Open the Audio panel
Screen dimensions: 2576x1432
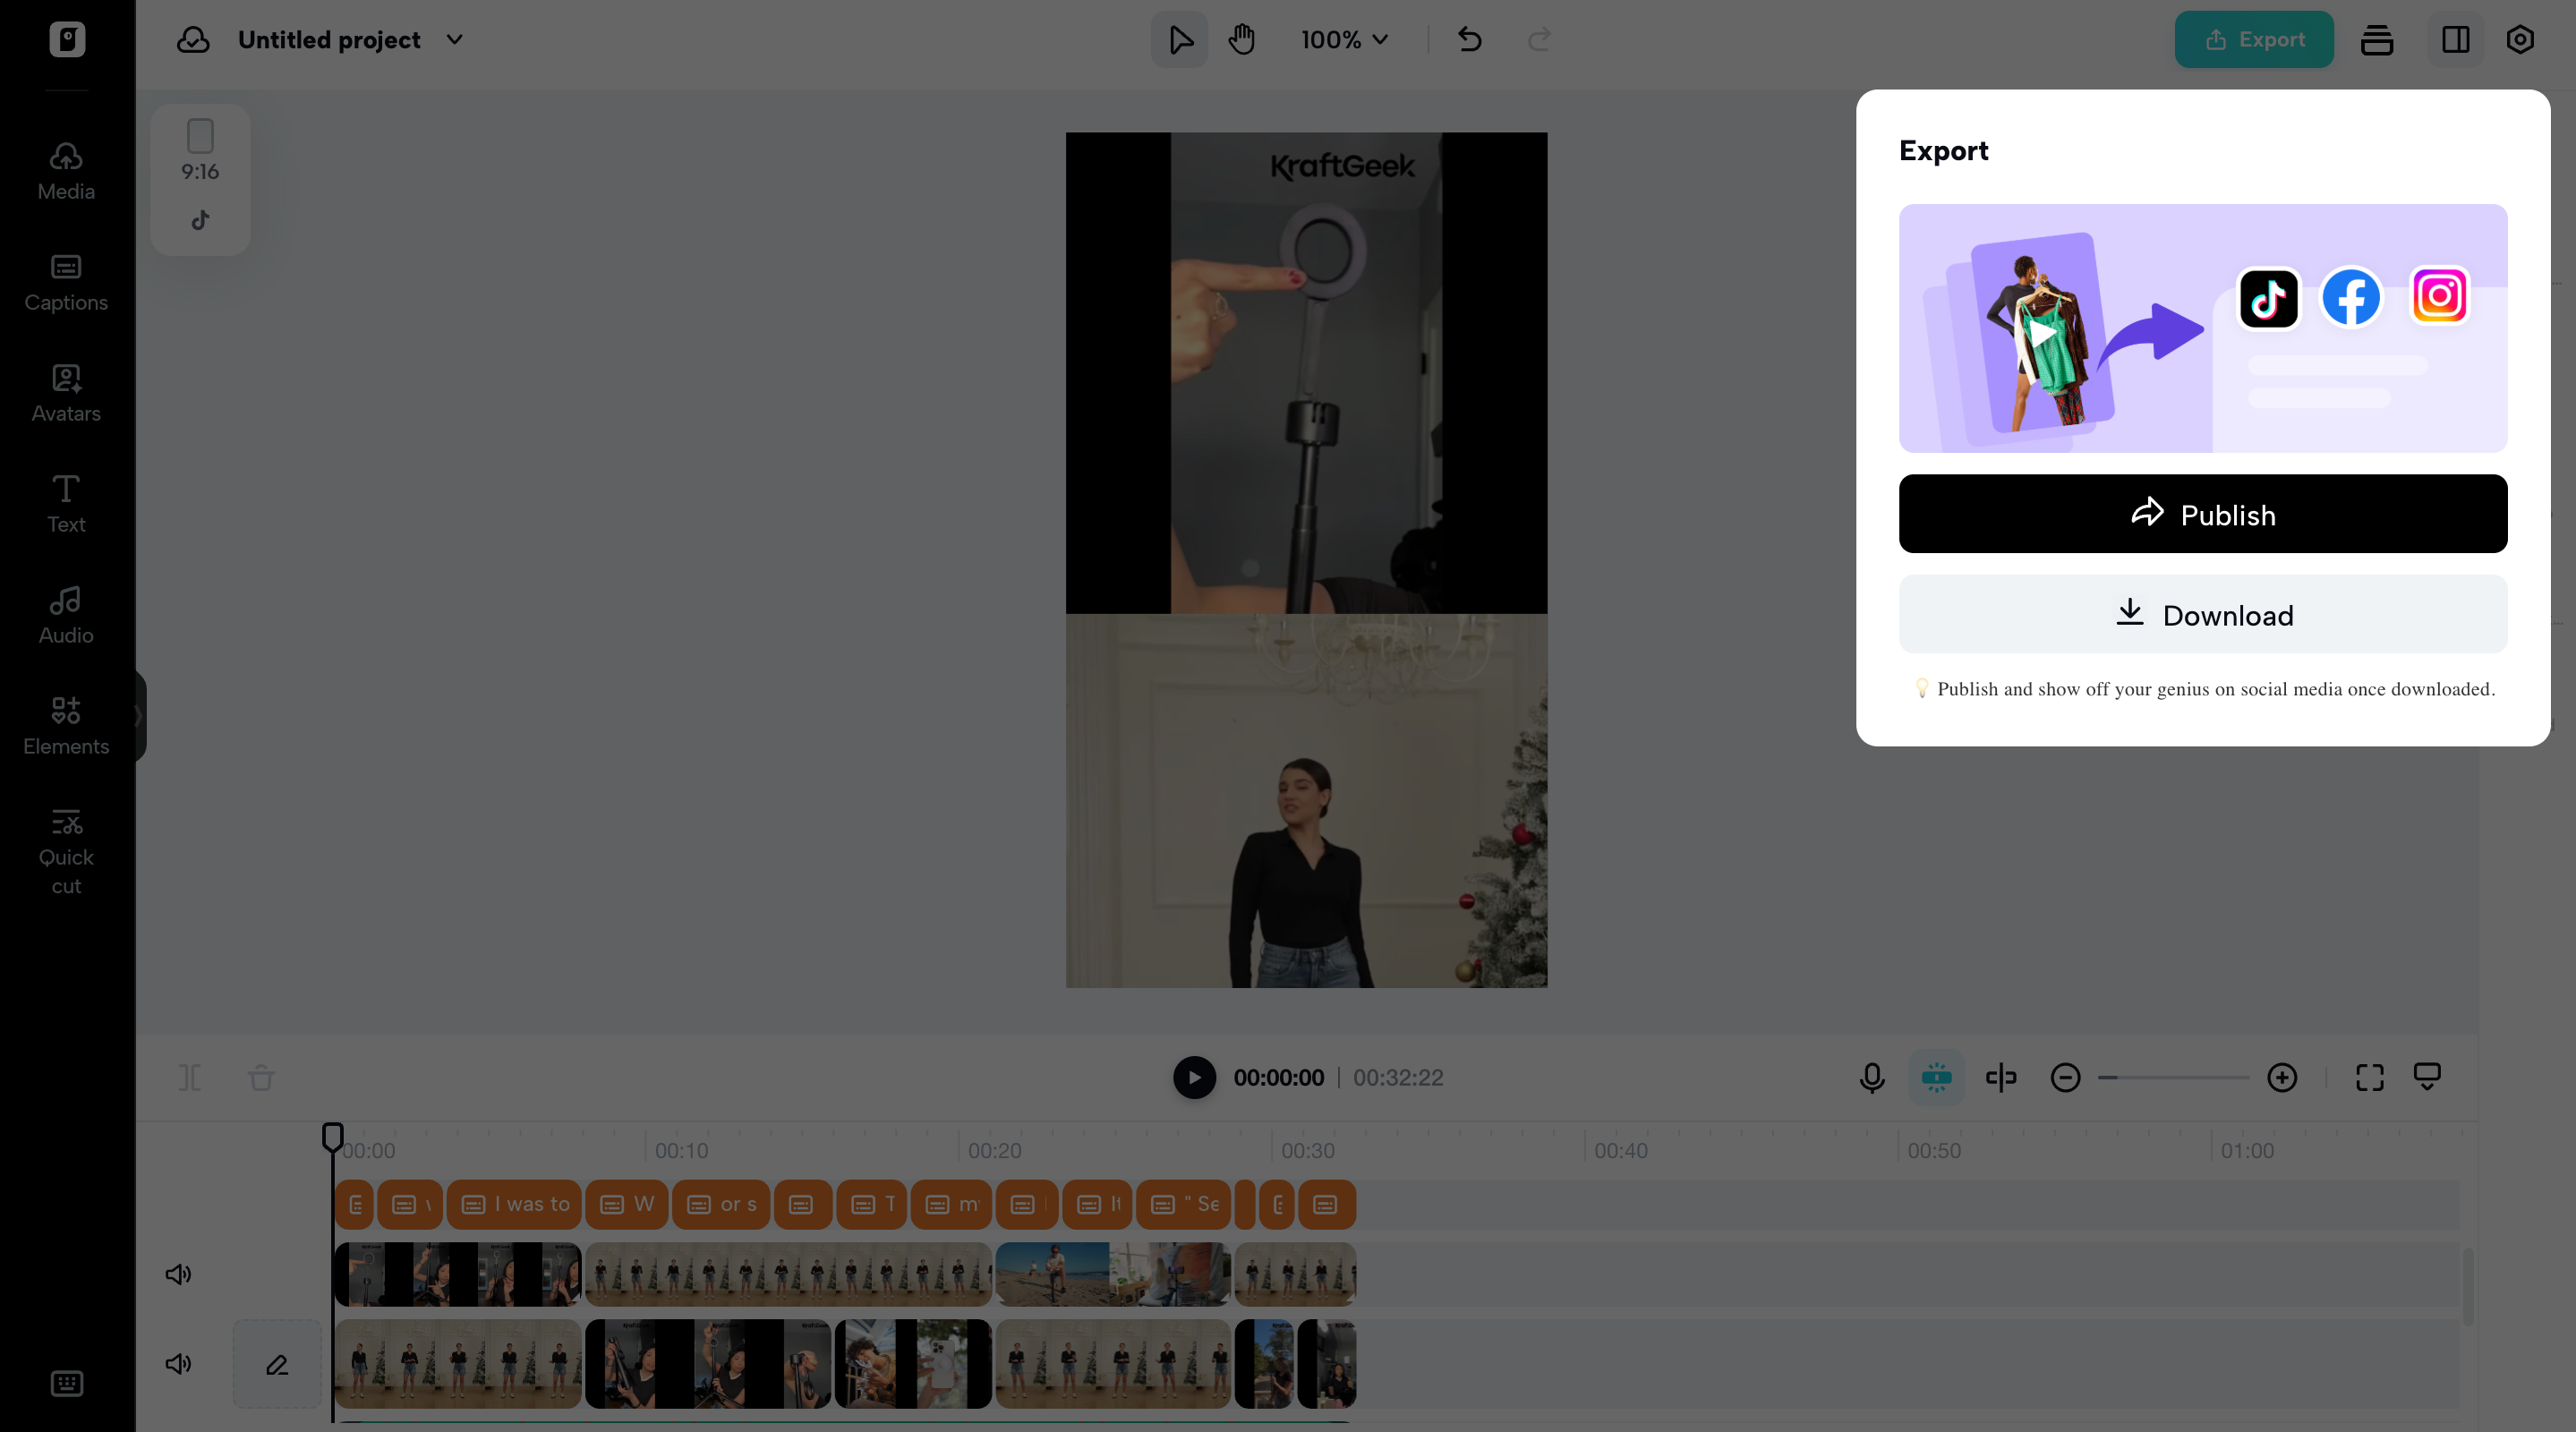(x=65, y=614)
